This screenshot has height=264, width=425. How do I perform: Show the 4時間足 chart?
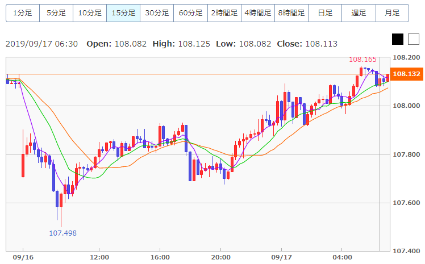258,13
